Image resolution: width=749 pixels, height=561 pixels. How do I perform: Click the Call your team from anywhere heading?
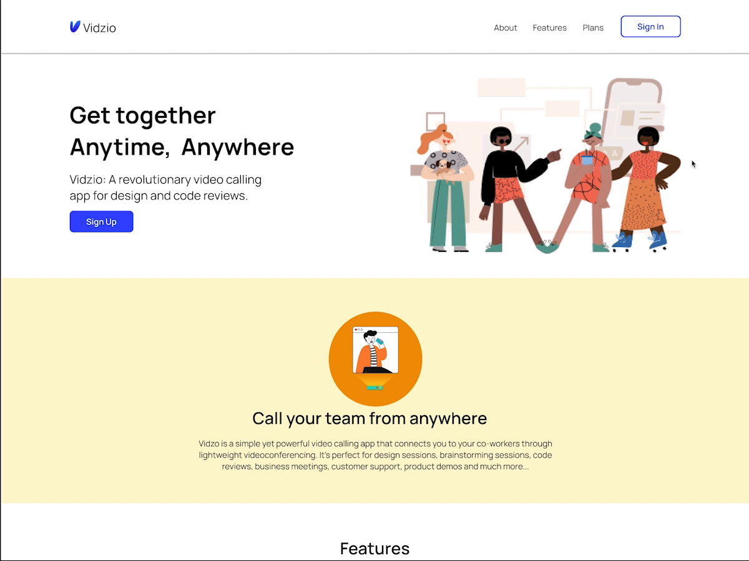tap(370, 418)
